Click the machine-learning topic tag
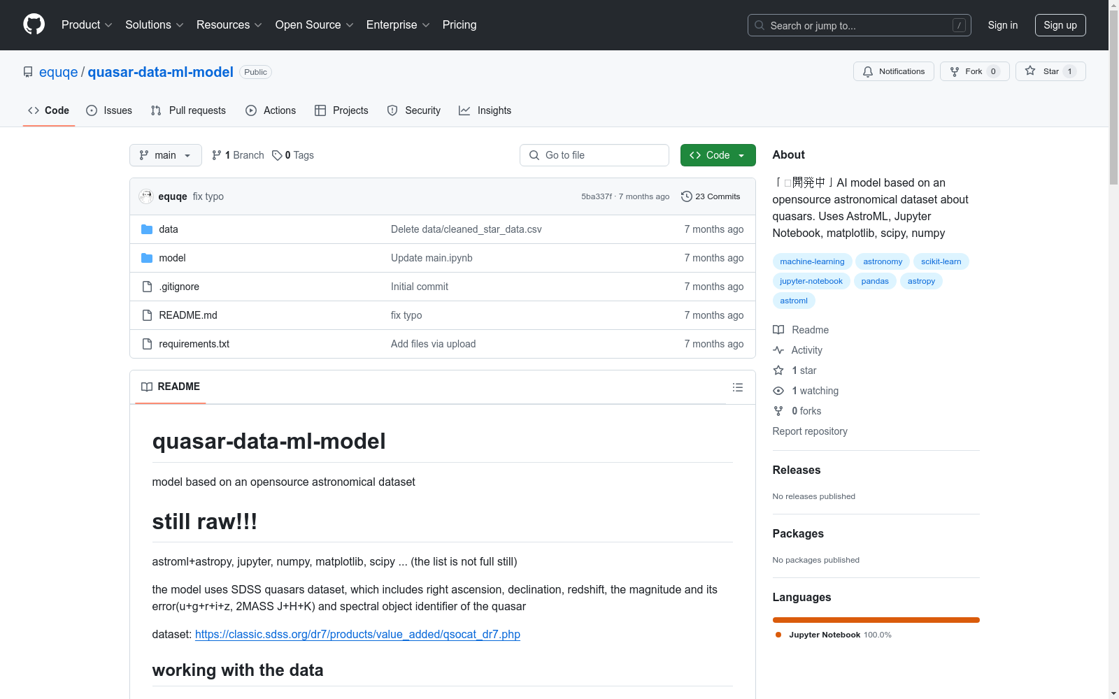This screenshot has height=699, width=1119. point(812,261)
